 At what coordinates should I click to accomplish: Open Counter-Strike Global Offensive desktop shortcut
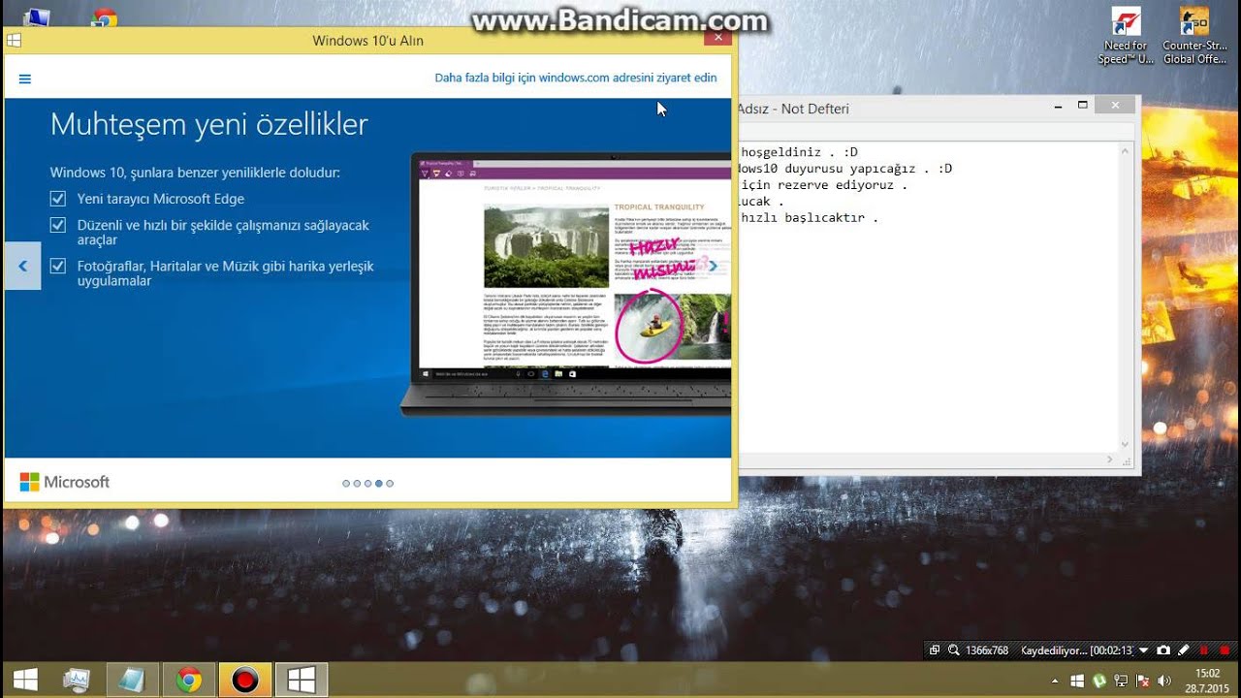pos(1194,37)
